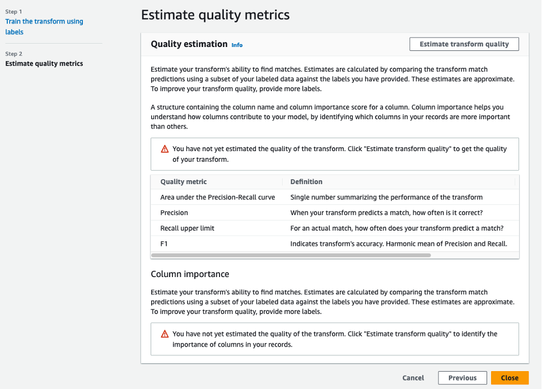Click the Column importance heading
The width and height of the screenshot is (542, 389).
coord(190,274)
